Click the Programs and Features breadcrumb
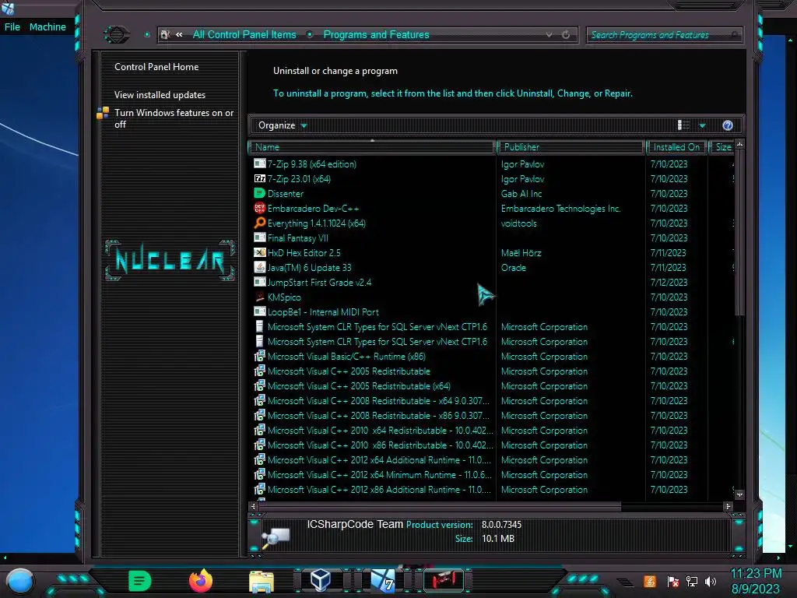 pos(376,34)
